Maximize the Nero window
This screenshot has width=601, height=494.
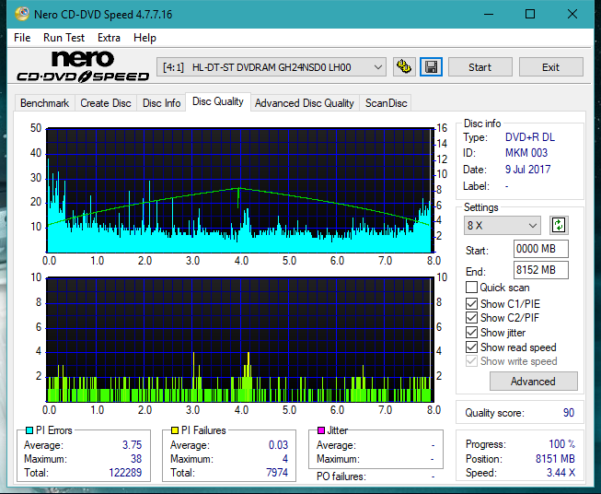tap(530, 14)
